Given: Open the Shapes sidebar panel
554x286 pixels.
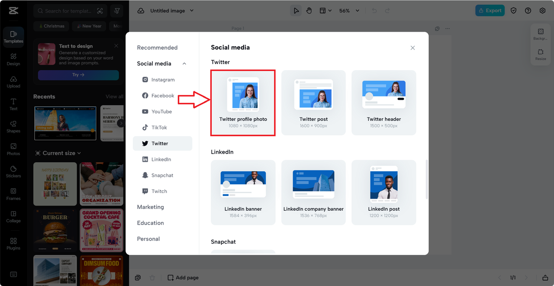Looking at the screenshot, I should pos(13,127).
